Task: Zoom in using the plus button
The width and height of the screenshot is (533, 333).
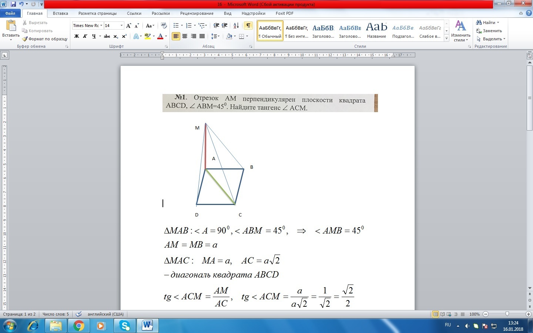Action: pos(529,314)
